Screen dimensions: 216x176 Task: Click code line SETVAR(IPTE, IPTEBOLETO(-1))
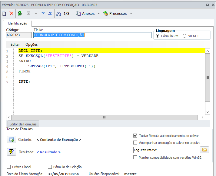click(62, 66)
